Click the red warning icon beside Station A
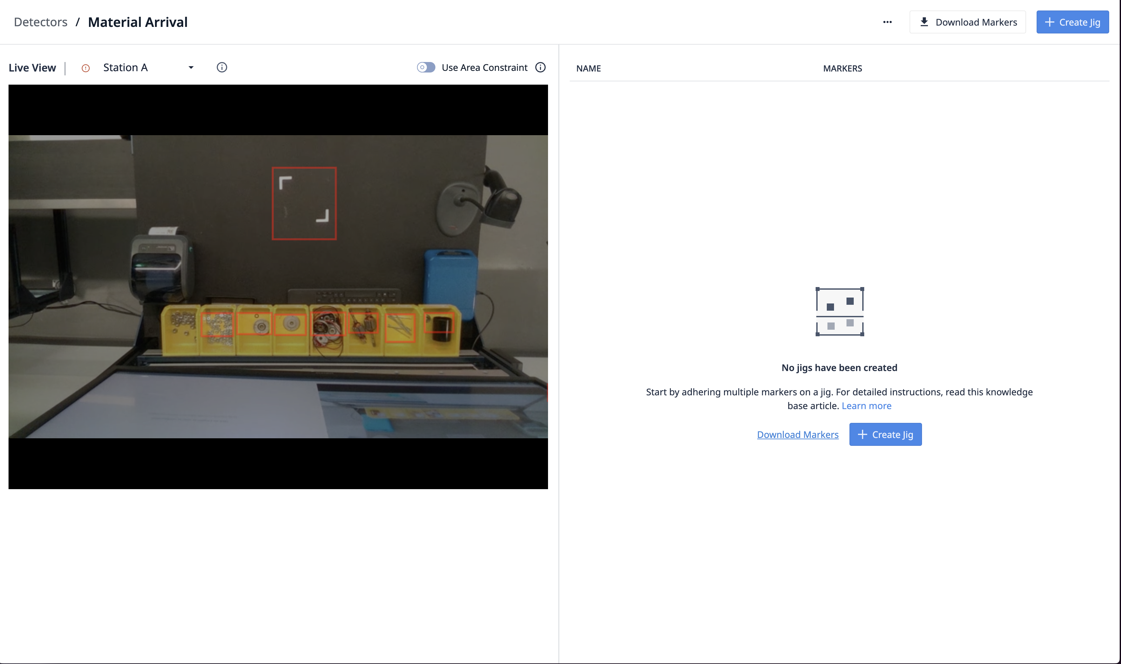1121x664 pixels. (x=86, y=68)
